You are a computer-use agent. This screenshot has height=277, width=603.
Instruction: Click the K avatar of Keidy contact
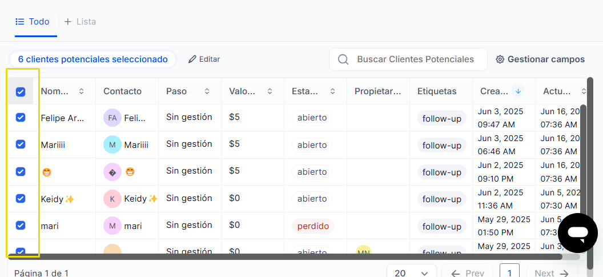point(112,199)
